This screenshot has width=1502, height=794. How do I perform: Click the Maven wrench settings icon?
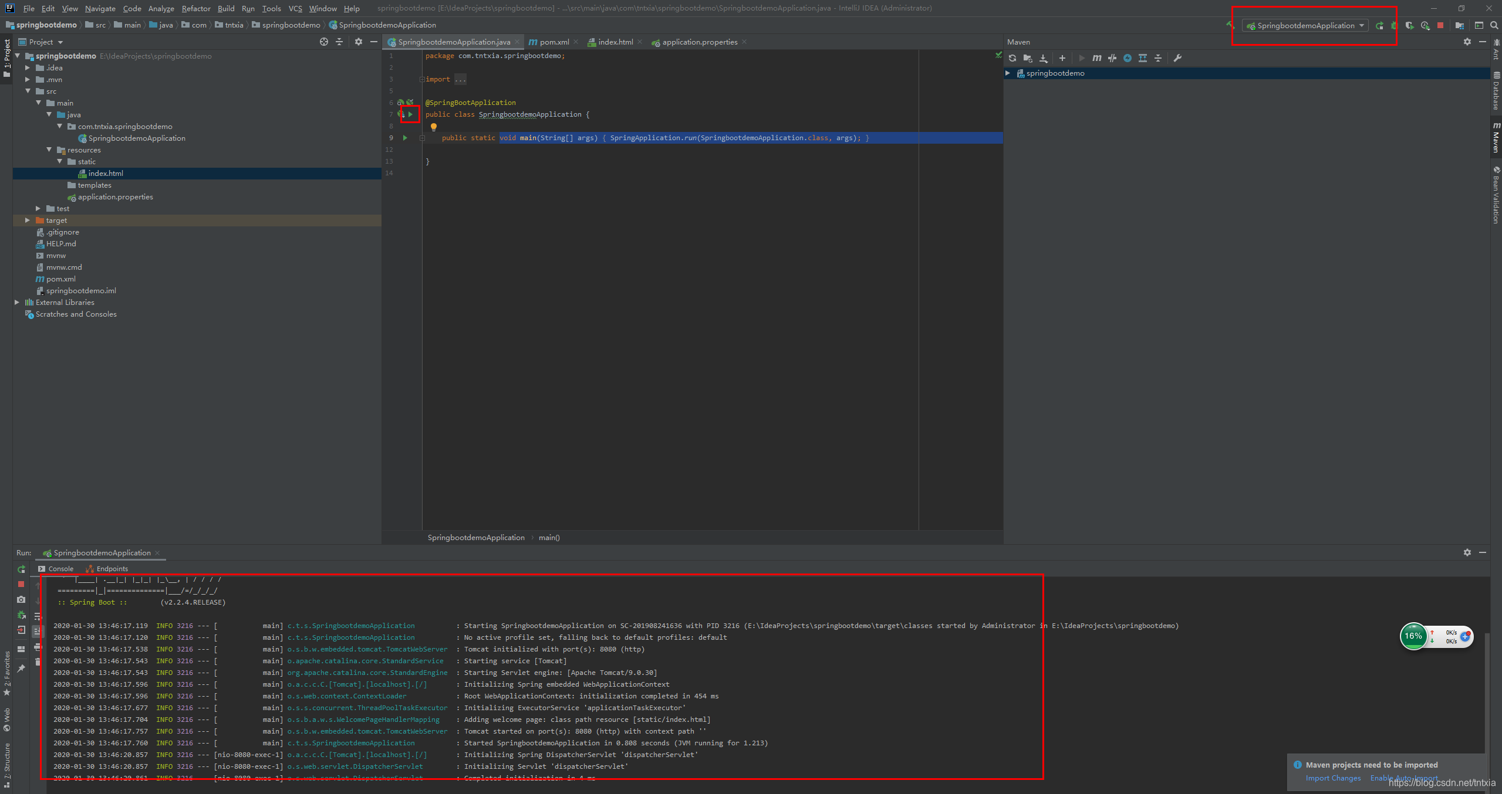[1177, 58]
